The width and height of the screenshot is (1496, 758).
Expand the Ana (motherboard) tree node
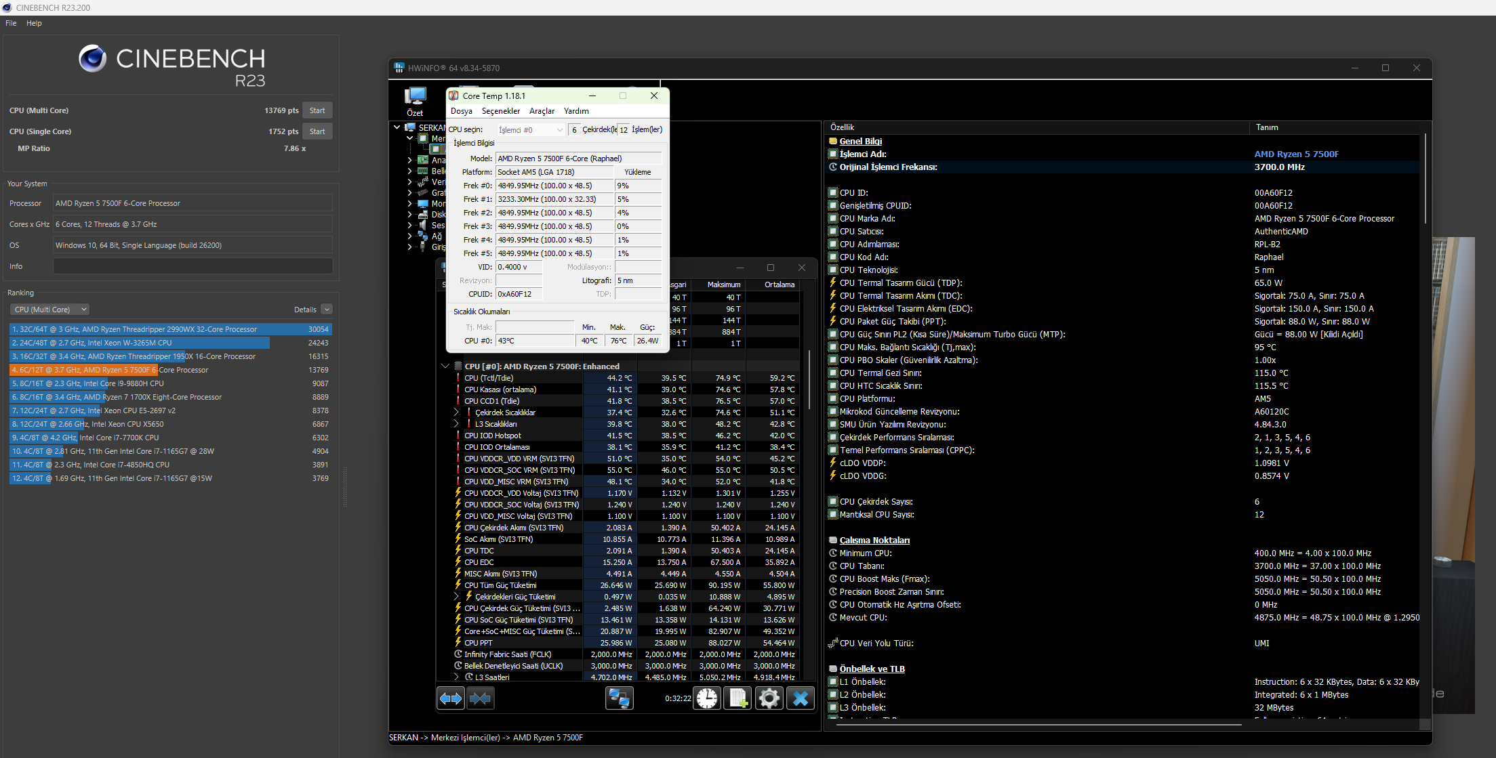(x=410, y=160)
